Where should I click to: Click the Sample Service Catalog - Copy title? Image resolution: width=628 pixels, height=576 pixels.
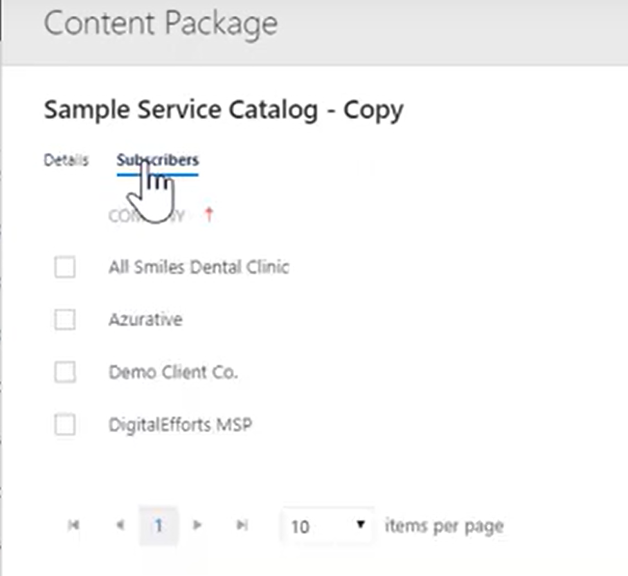[224, 110]
